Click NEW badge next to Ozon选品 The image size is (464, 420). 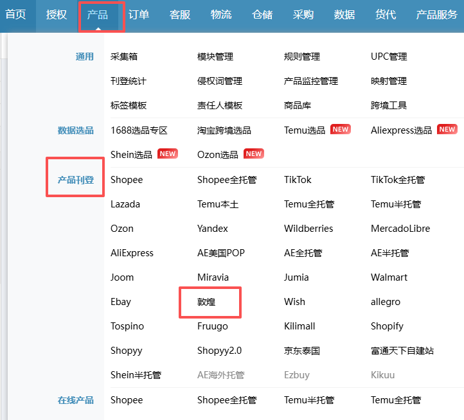[x=253, y=154]
